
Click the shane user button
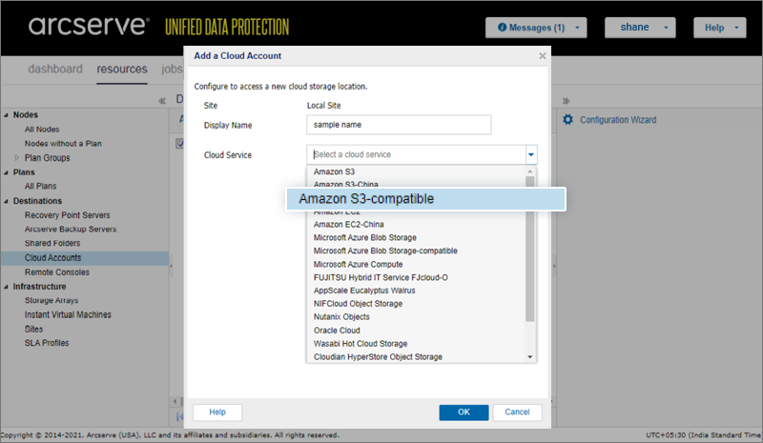(x=640, y=28)
